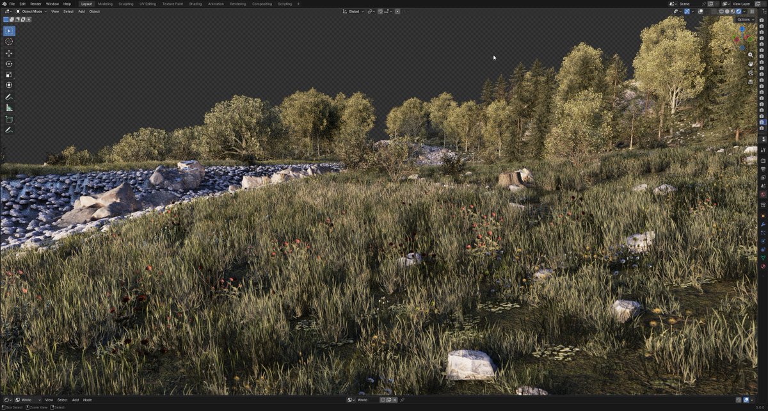Click pin icon in node editor header
This screenshot has height=411, width=768.
click(403, 399)
